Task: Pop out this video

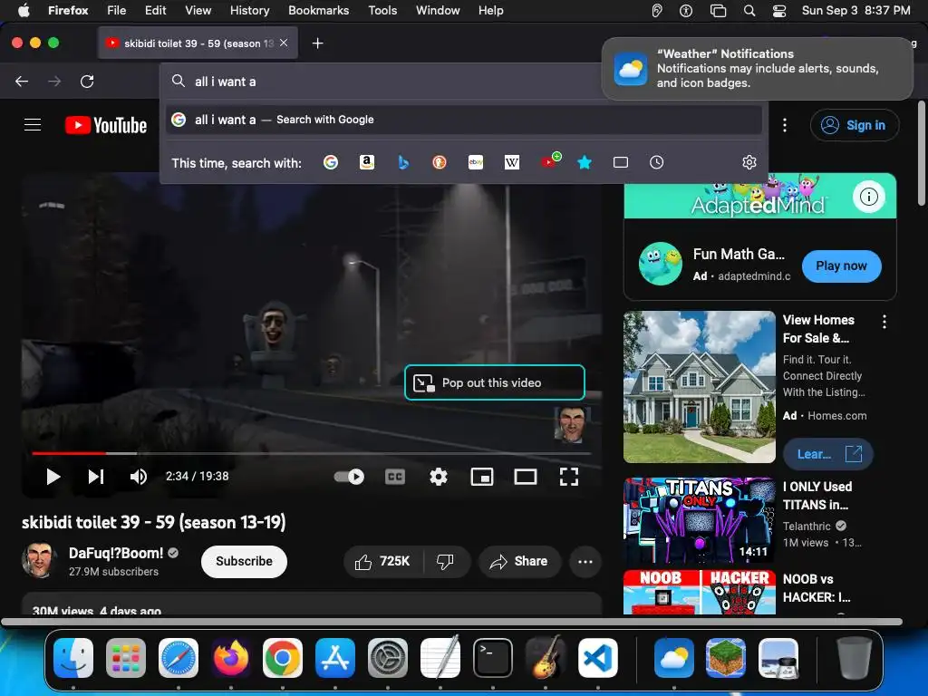Action: tap(495, 382)
